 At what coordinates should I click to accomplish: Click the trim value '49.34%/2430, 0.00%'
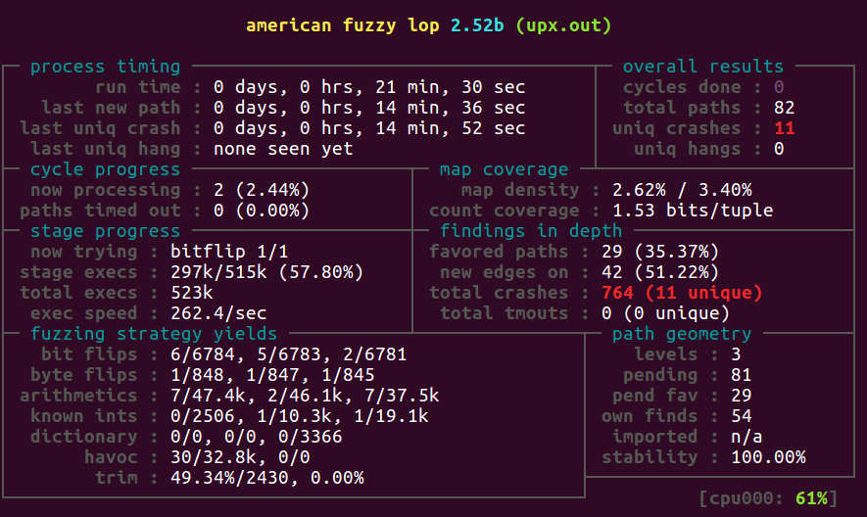pos(266,477)
